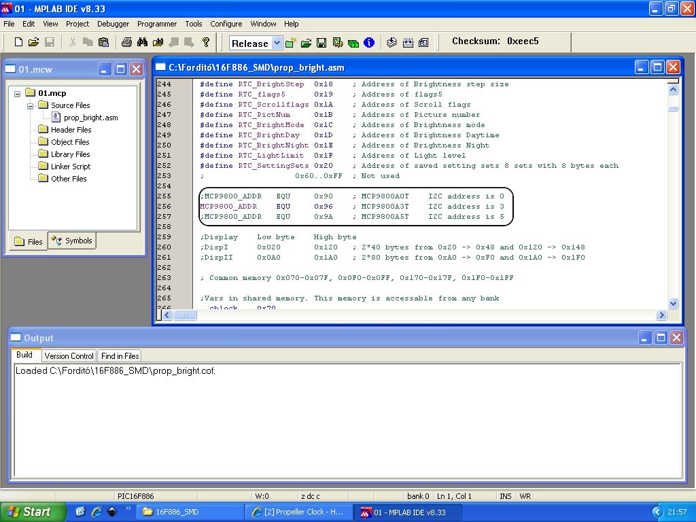Click the New File toolbar icon
The width and height of the screenshot is (696, 522).
[x=18, y=42]
